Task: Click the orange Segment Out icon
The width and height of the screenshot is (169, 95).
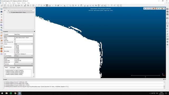Action: pyautogui.click(x=156, y=8)
